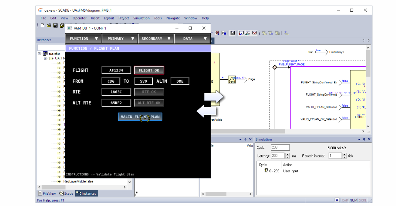
Task: Click the grayed pin toolbar icon at toolbar end
Action: pos(286,33)
